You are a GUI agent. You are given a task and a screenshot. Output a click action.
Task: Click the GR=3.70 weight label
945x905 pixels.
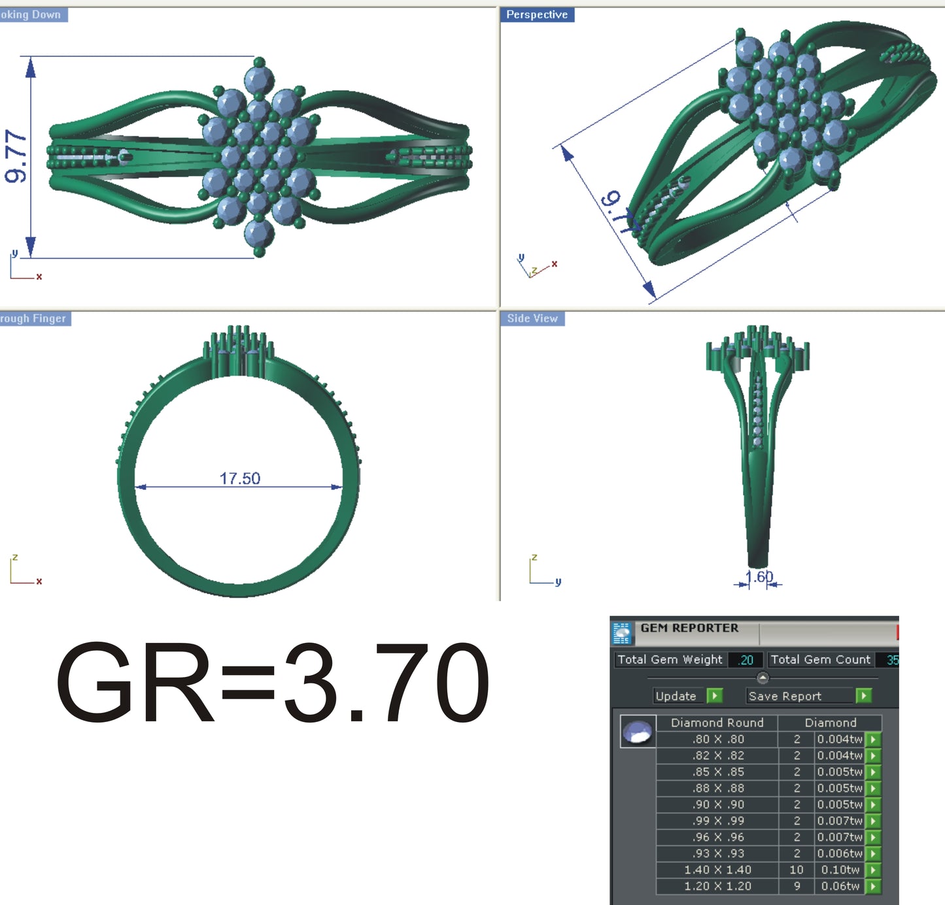click(272, 682)
